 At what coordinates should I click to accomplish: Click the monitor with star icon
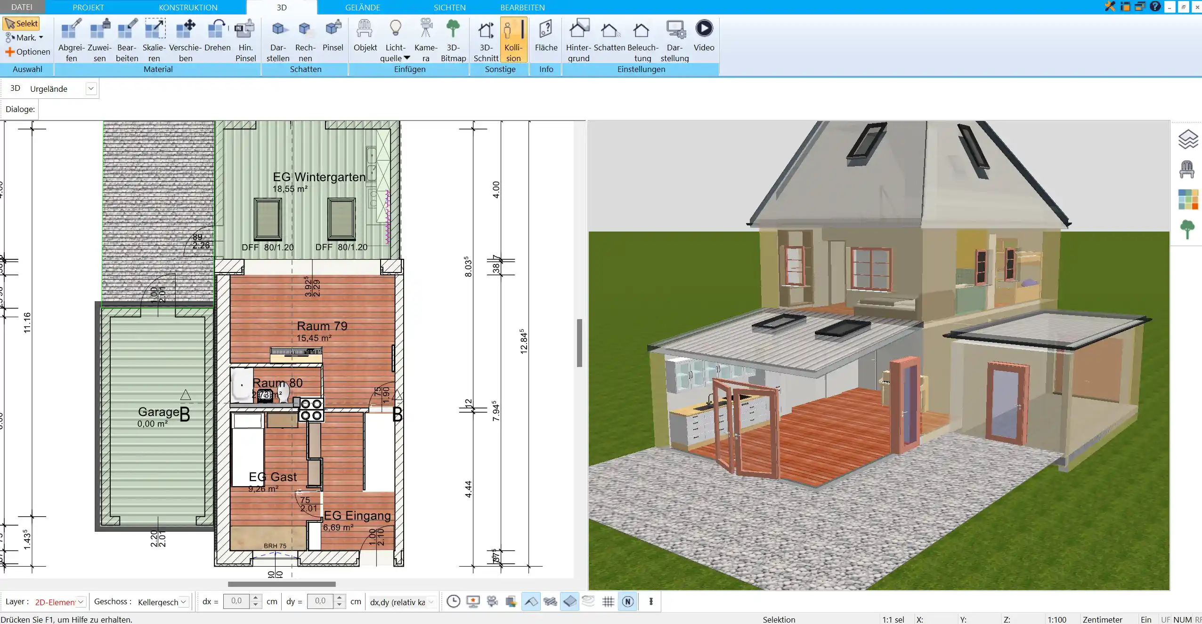(473, 601)
